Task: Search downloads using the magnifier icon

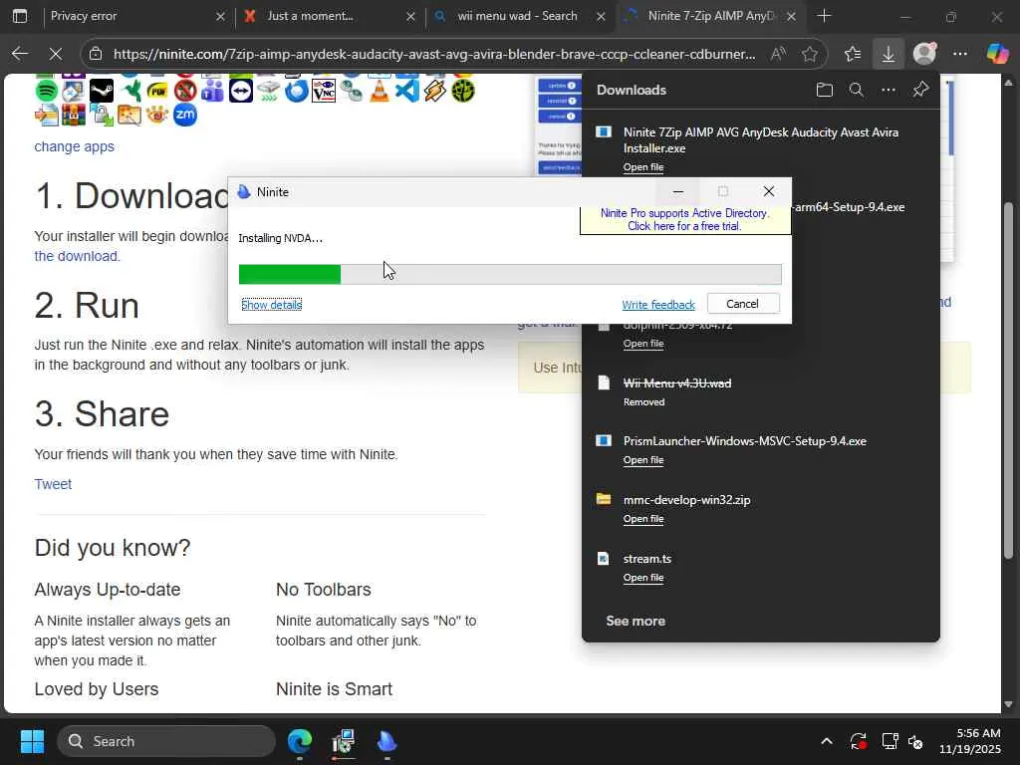Action: pos(856,90)
